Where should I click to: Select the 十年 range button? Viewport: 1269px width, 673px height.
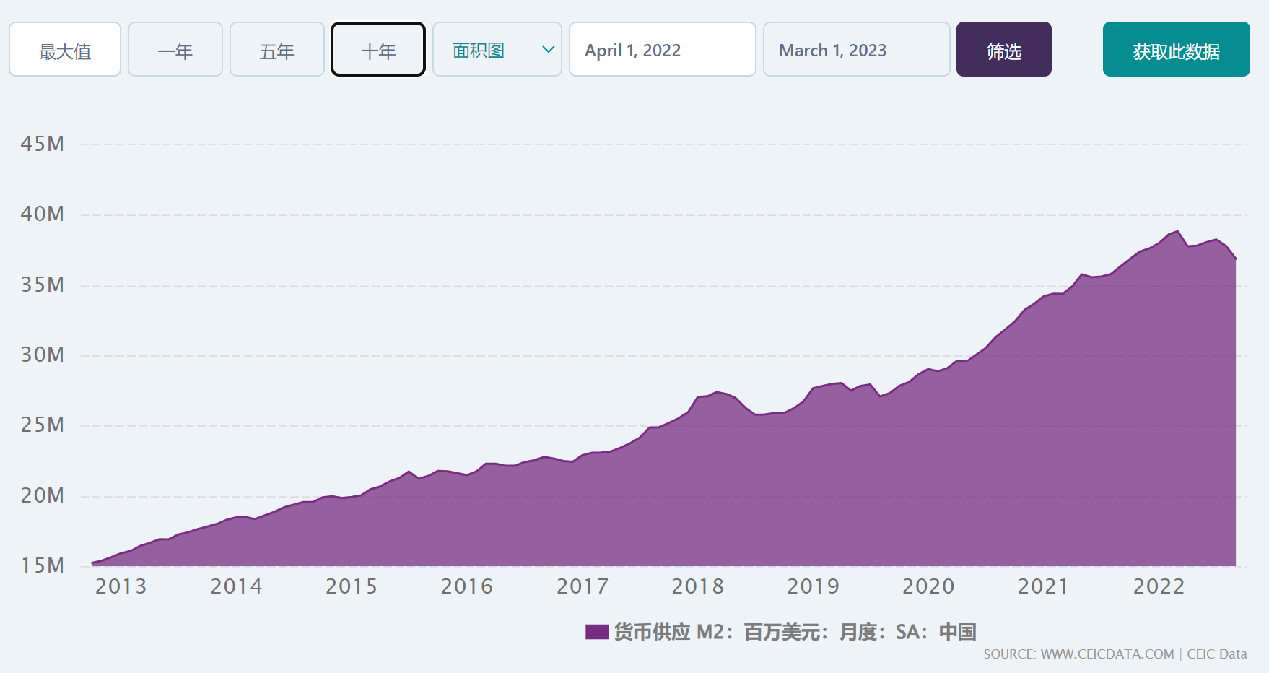(x=378, y=50)
